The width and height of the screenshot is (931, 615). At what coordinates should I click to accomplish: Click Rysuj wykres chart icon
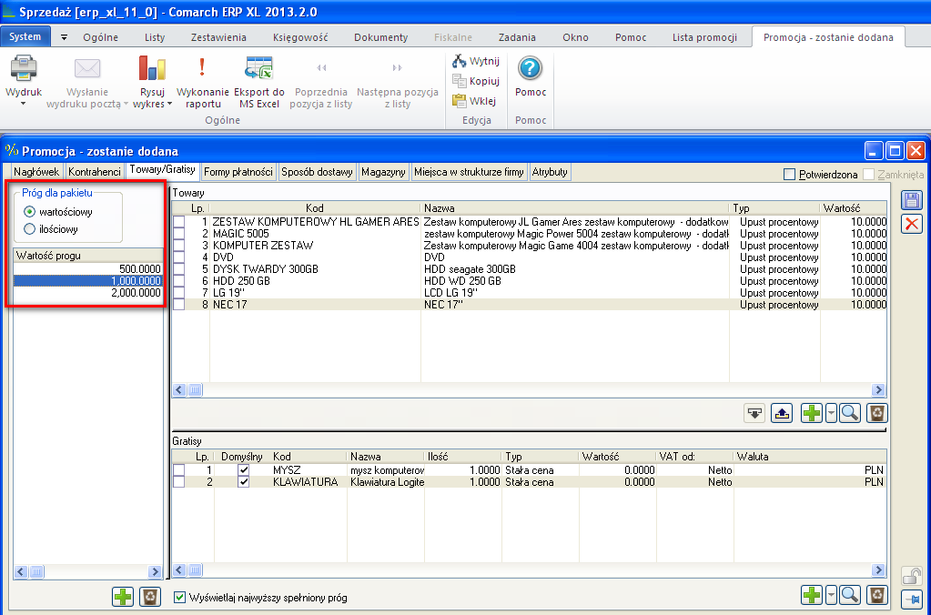click(x=152, y=68)
